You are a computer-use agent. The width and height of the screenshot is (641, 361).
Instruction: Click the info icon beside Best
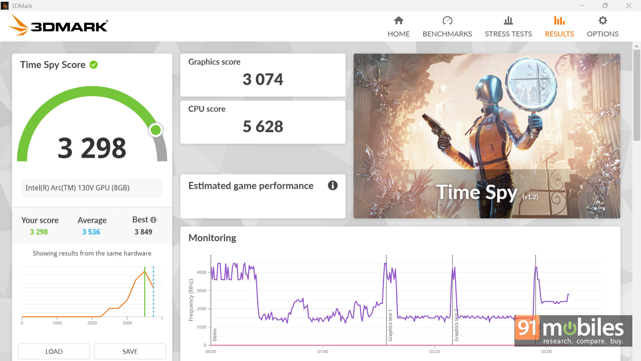(153, 220)
